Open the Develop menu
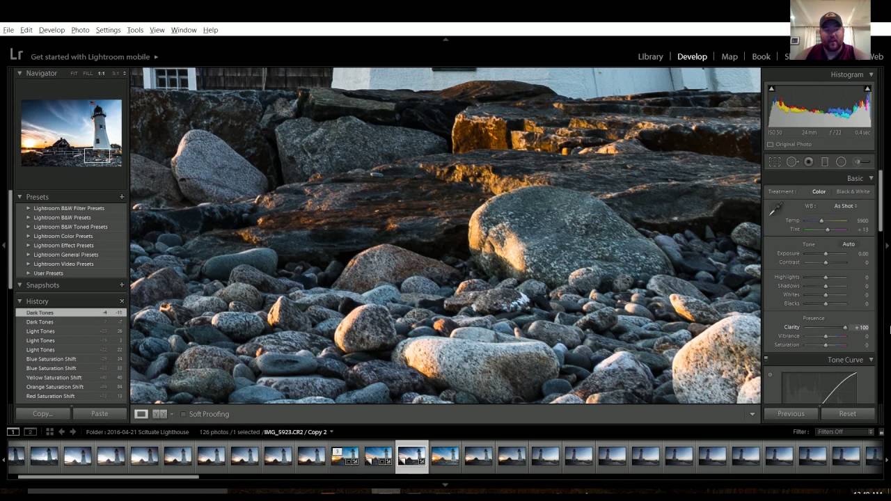The width and height of the screenshot is (891, 501). (52, 30)
